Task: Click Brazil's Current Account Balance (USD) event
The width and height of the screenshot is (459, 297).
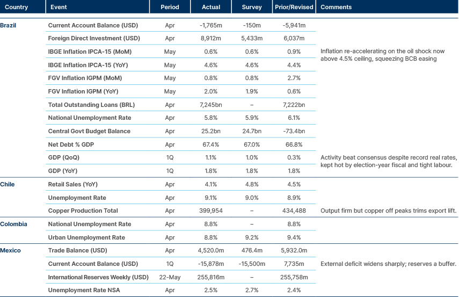Action: 93,25
